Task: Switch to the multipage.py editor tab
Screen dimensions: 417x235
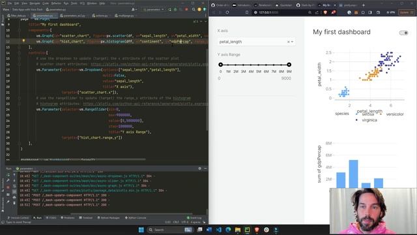Action: pyautogui.click(x=124, y=16)
